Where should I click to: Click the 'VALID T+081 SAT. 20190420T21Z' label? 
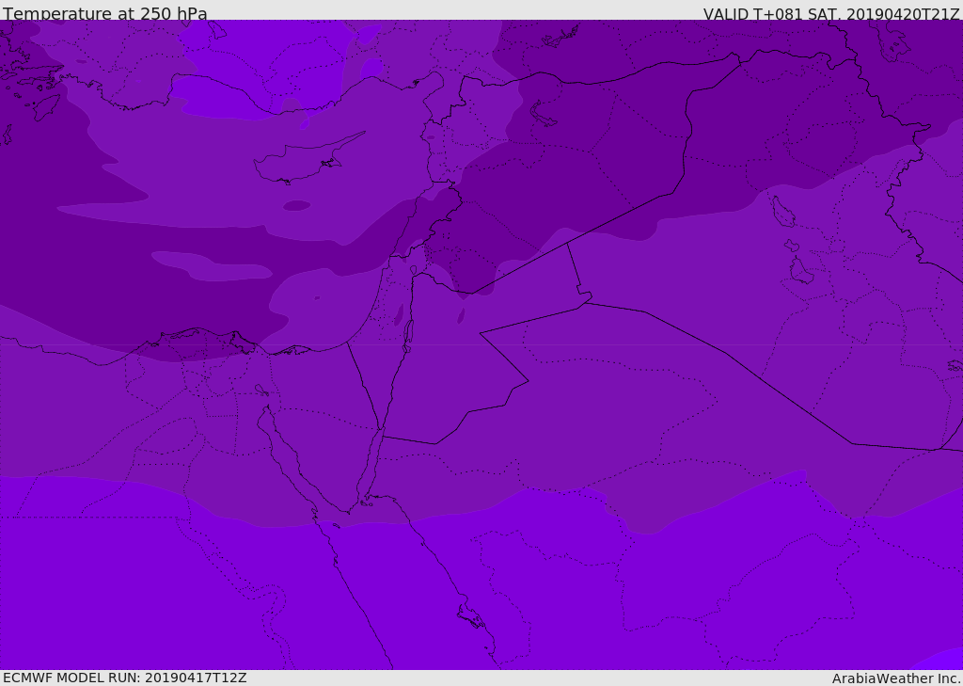click(831, 14)
